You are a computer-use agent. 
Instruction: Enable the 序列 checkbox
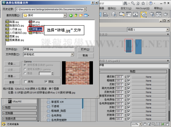25,81
